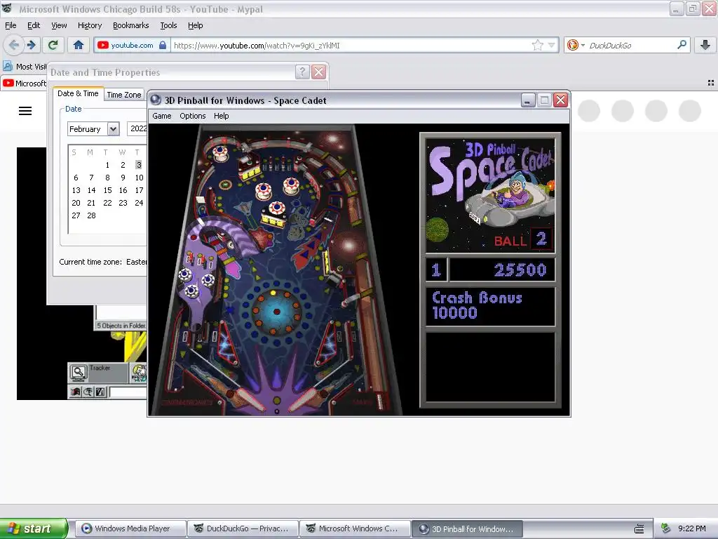718x539 pixels.
Task: Click the tab grid icon at far right
Action: (x=711, y=83)
